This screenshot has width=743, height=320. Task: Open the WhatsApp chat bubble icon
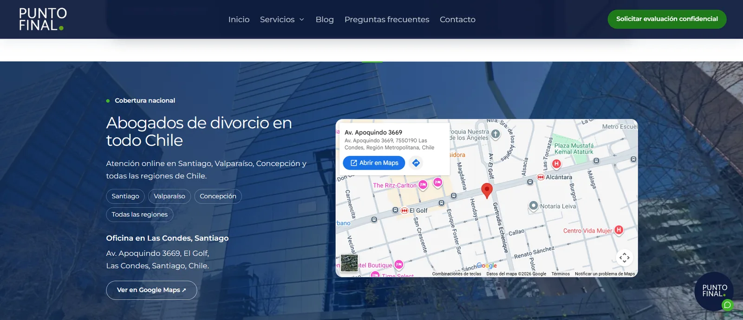(x=727, y=305)
